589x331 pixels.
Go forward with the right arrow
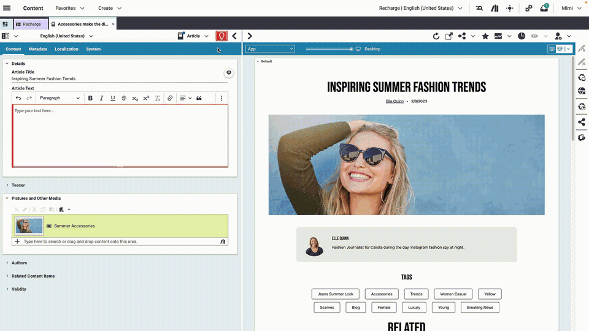250,36
